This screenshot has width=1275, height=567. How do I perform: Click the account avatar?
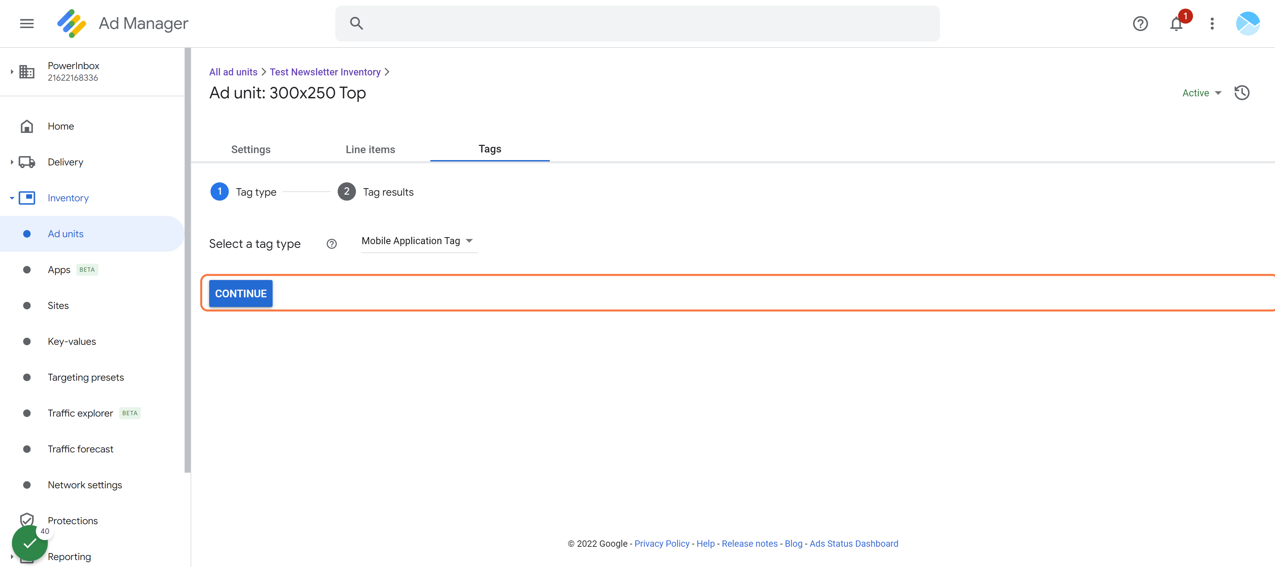pyautogui.click(x=1247, y=23)
